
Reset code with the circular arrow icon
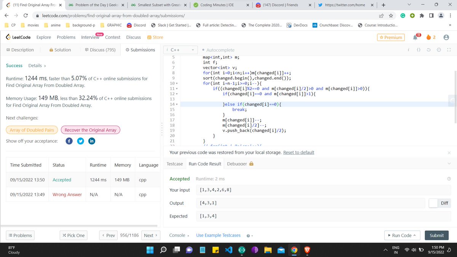(x=429, y=50)
